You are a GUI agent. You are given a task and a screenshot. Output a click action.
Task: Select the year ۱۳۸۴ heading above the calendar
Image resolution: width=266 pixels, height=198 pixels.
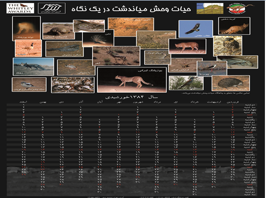[131, 97]
